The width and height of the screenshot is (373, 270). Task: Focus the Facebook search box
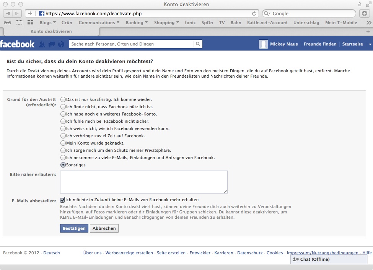[x=132, y=44]
